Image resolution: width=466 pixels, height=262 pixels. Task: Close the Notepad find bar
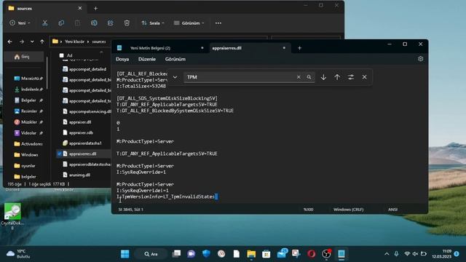coord(364,77)
